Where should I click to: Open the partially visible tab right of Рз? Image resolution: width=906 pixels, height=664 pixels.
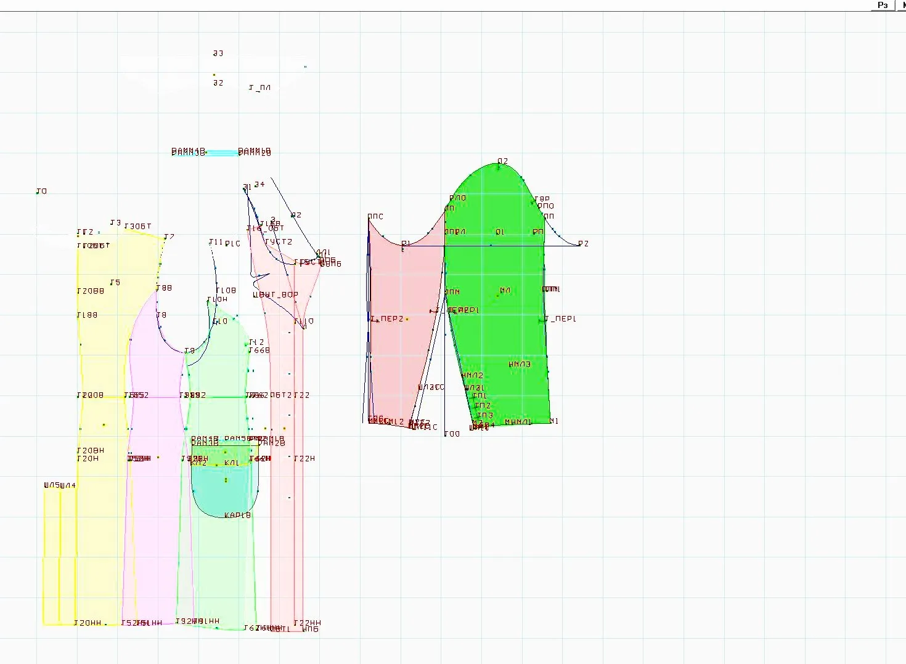(901, 5)
